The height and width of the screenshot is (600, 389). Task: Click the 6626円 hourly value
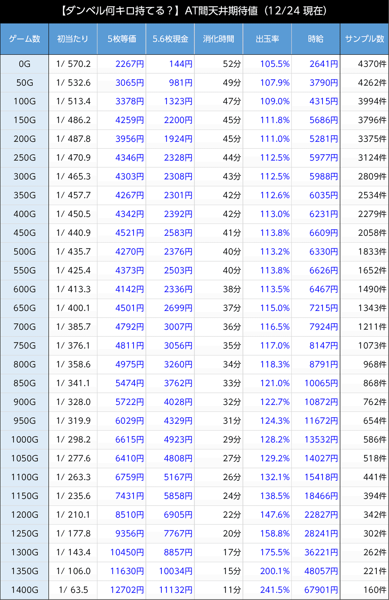pos(324,271)
